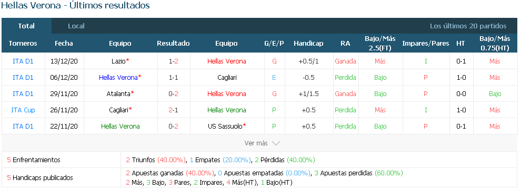Open ITA D1 link for 13/12/20 match
Screen dimensions: 521x190
[23, 61]
